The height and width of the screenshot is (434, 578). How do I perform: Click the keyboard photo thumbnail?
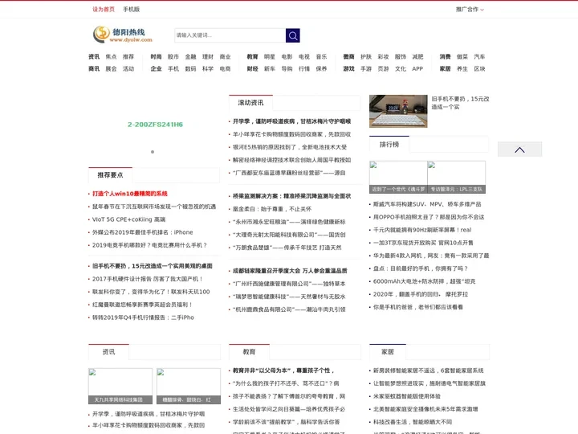pyautogui.click(x=398, y=111)
